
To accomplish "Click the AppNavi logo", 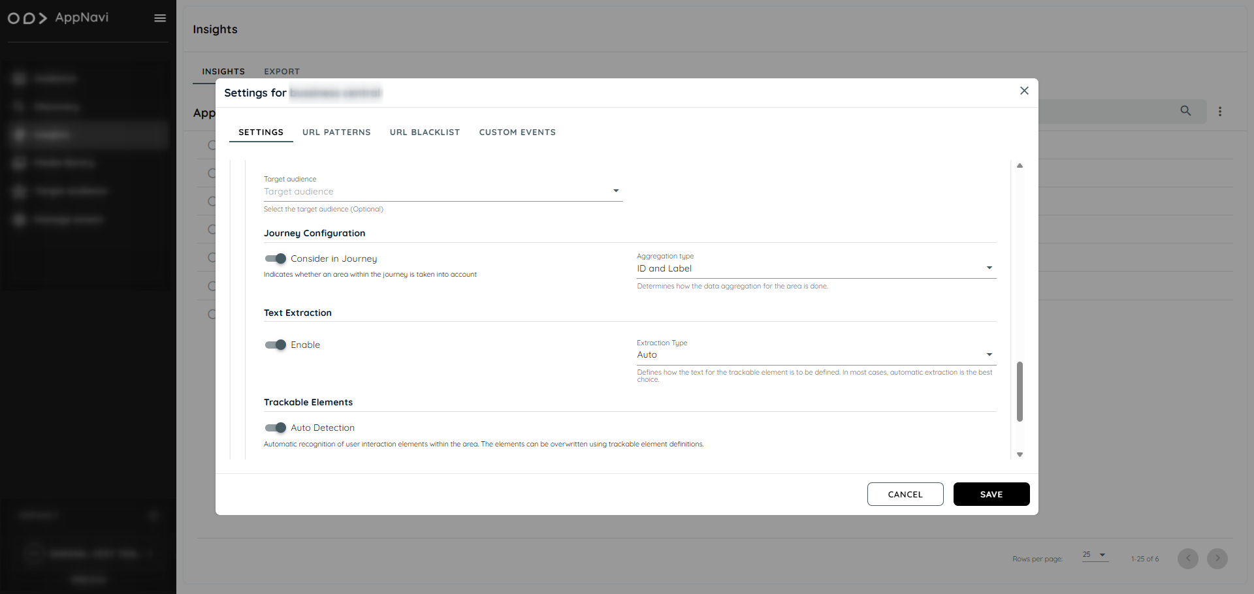I will pyautogui.click(x=58, y=18).
